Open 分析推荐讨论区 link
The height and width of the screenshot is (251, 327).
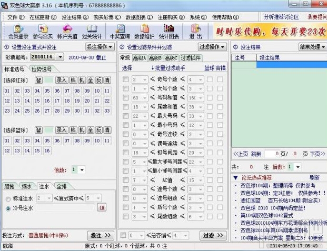281,17
